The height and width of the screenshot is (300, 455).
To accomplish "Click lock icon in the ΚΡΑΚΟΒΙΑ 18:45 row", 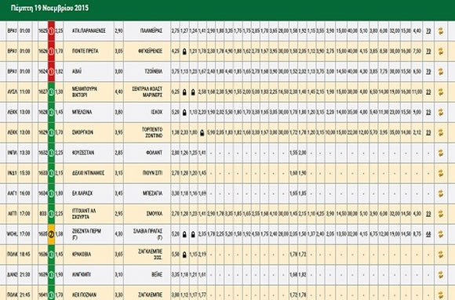I will (184, 255).
